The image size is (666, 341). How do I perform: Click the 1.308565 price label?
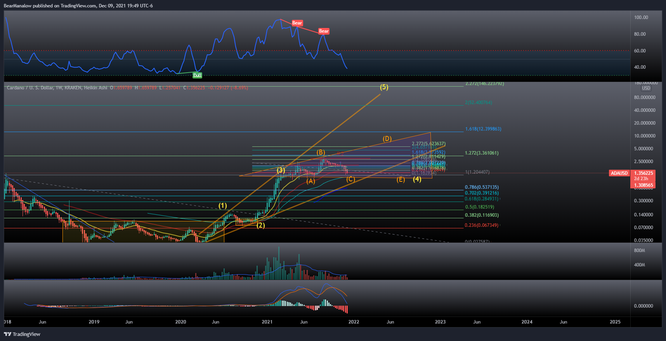[643, 185]
